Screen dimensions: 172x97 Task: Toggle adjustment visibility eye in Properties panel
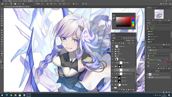pyautogui.click(x=166, y=68)
